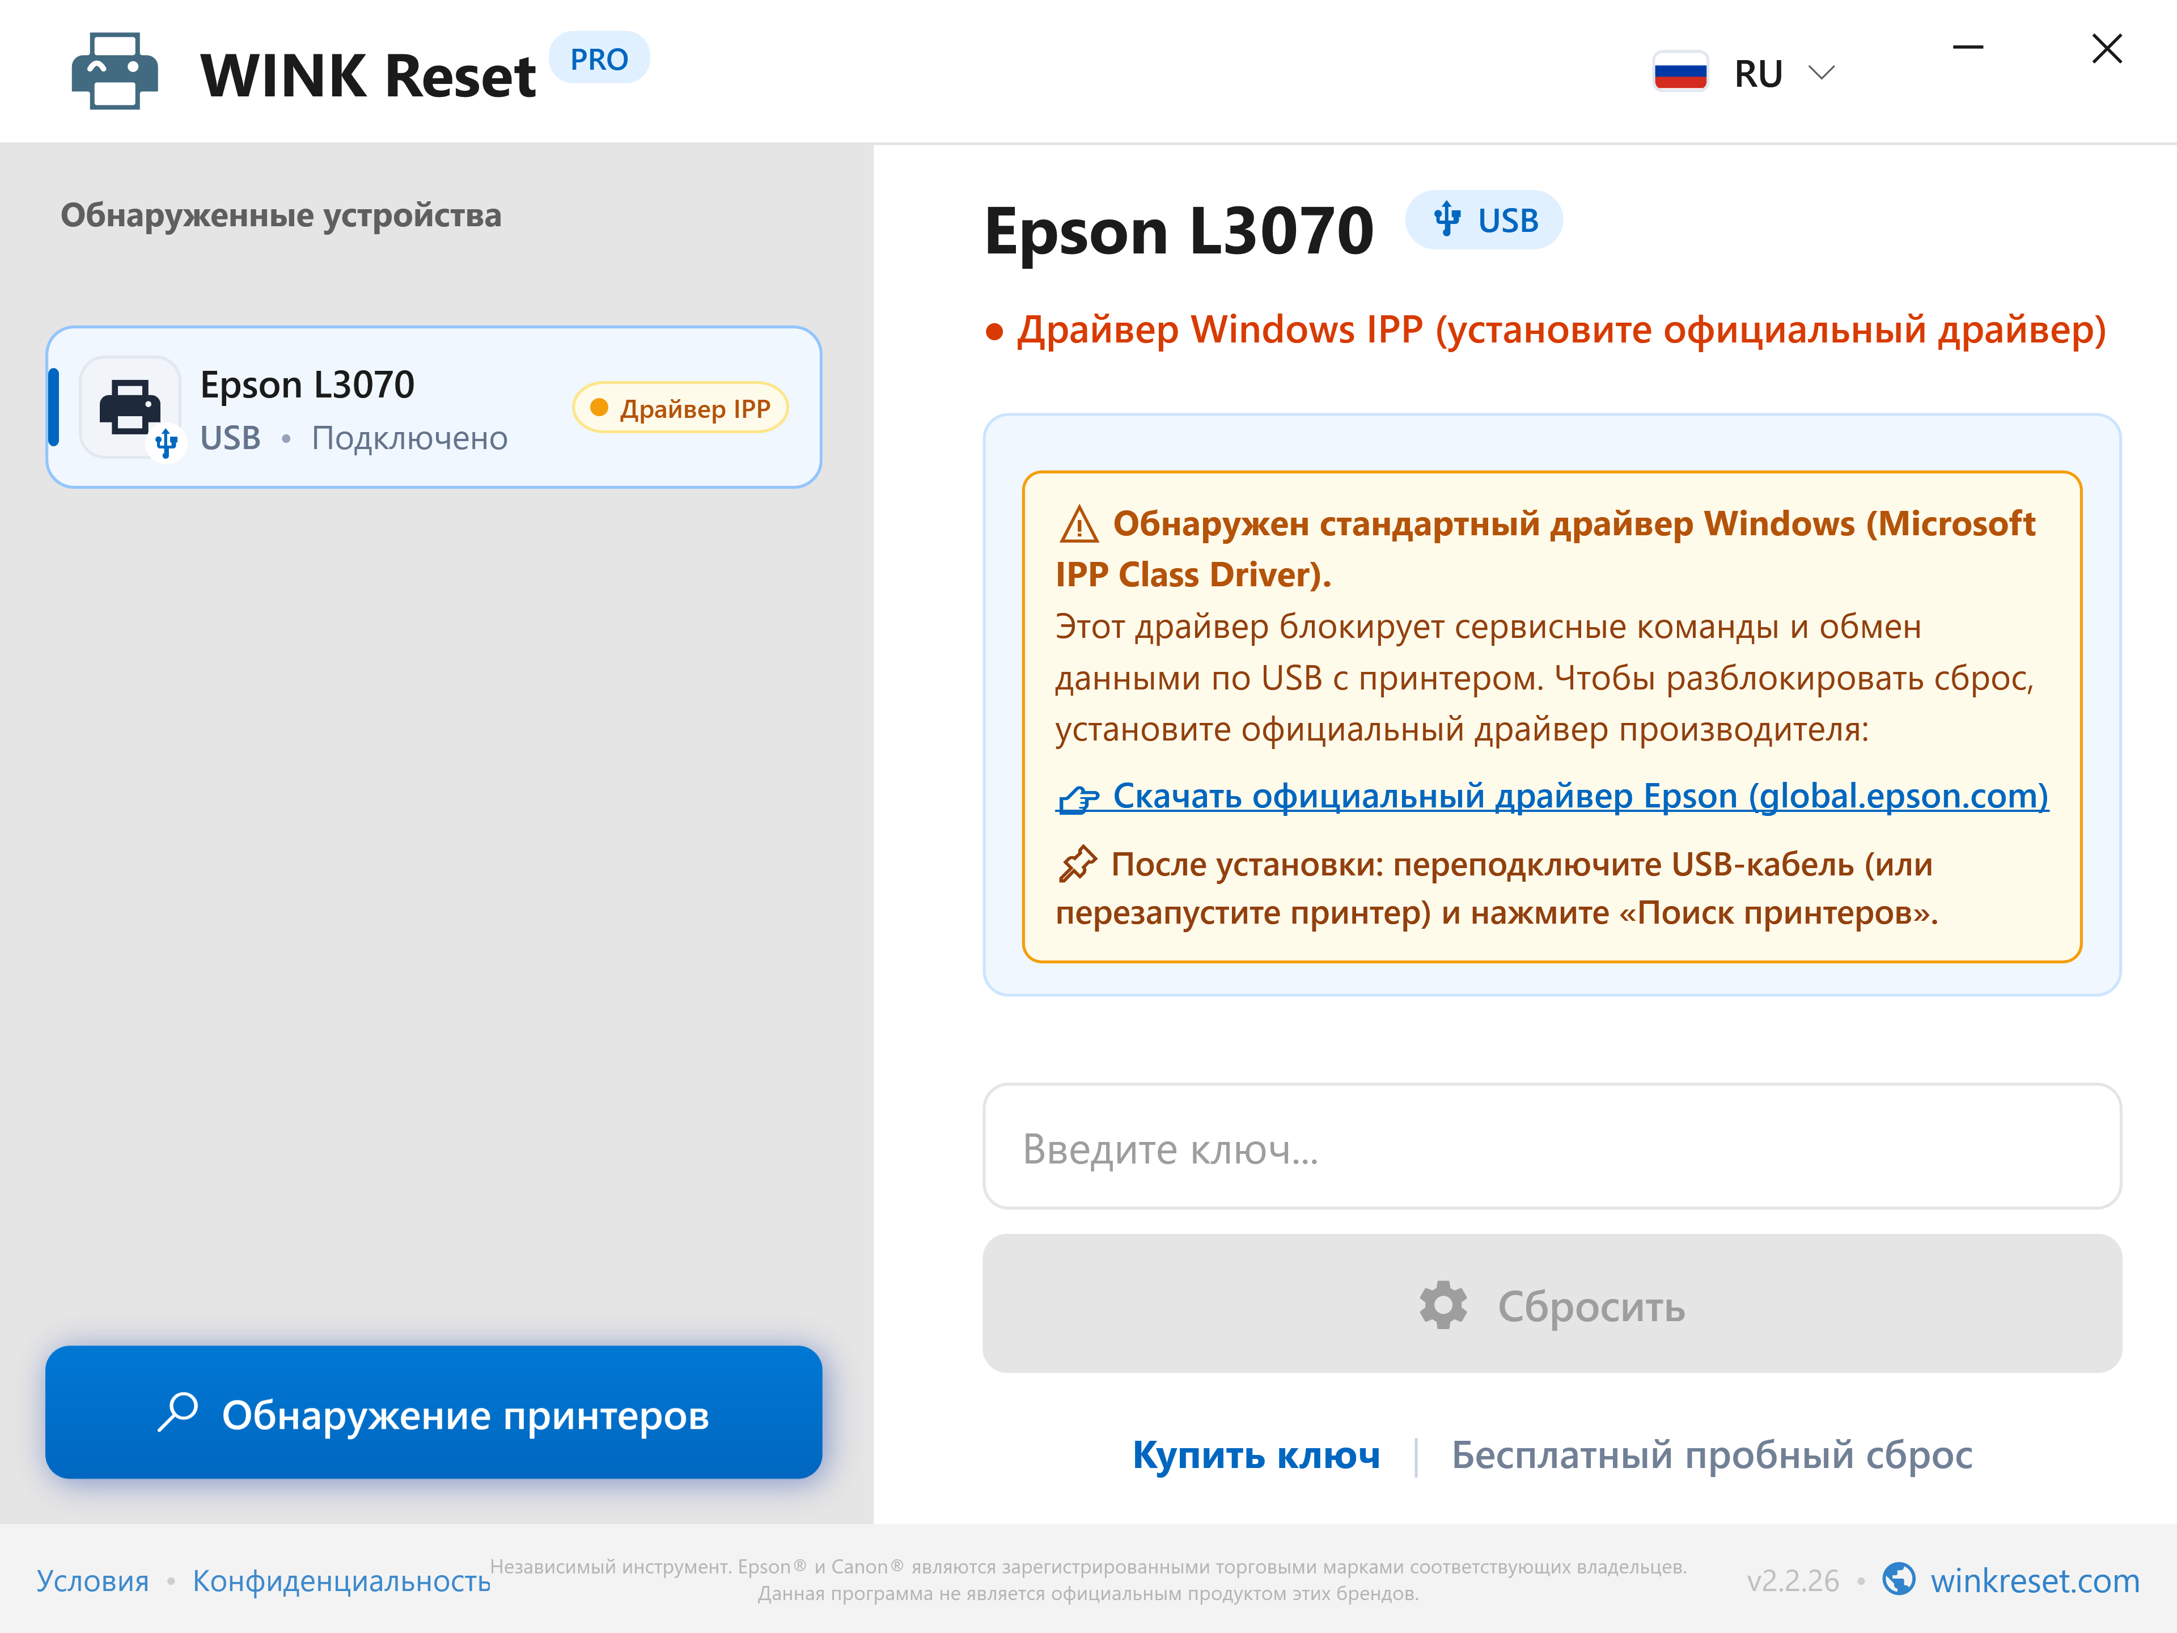Click the WINK Reset printer logo icon

point(114,71)
